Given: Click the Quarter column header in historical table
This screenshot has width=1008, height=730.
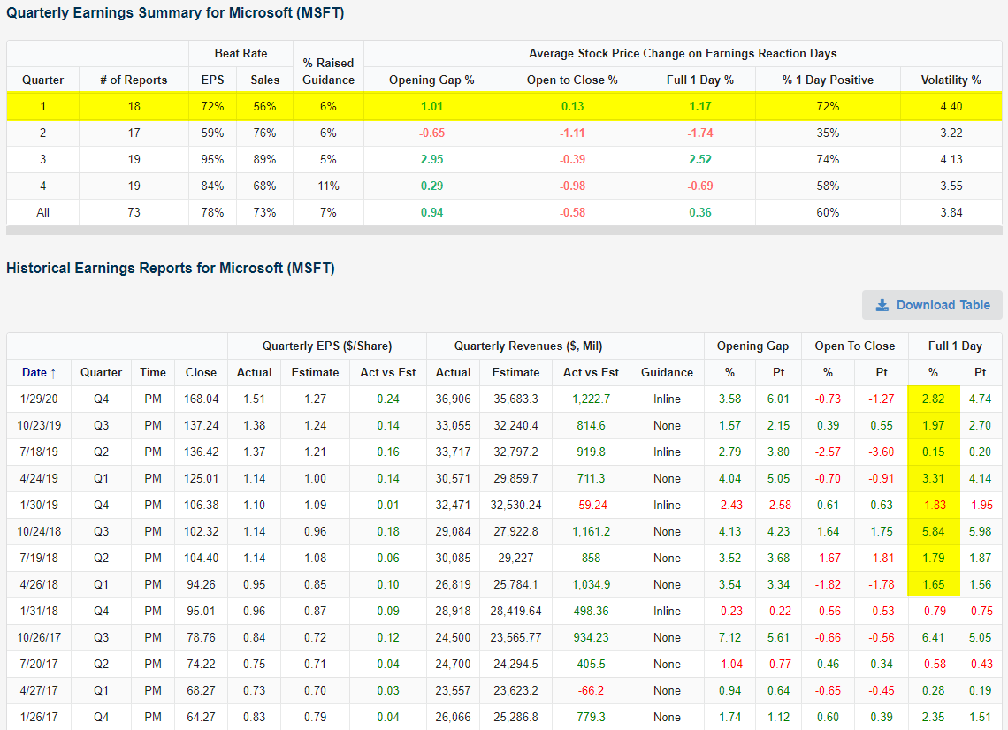Looking at the screenshot, I should [101, 372].
